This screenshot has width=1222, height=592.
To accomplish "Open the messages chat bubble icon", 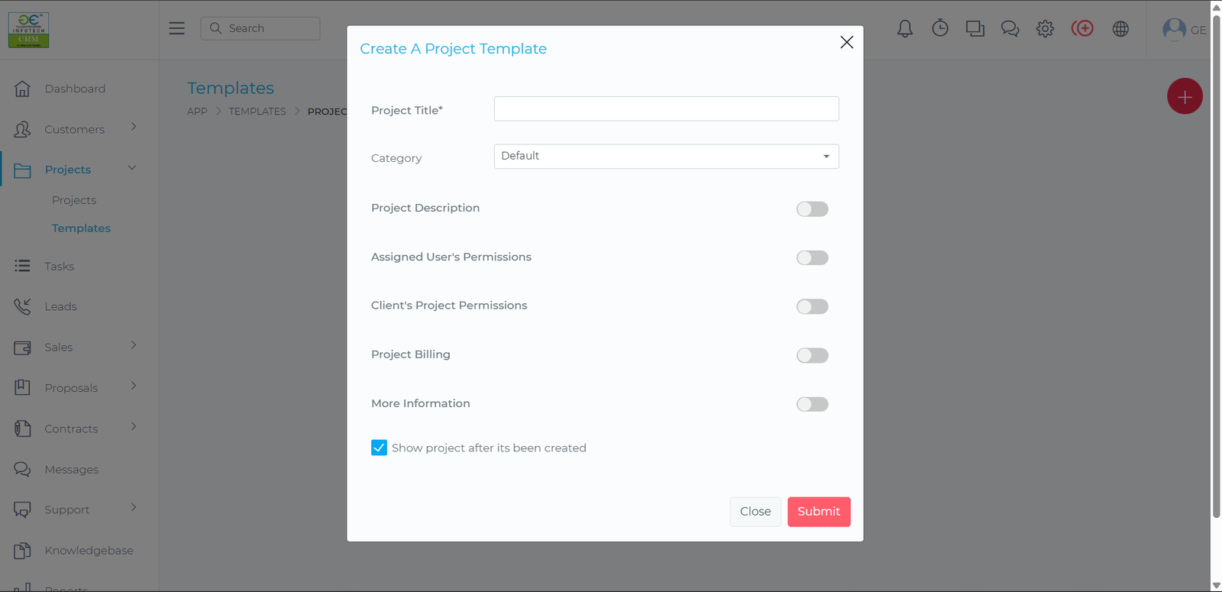I will (1010, 28).
